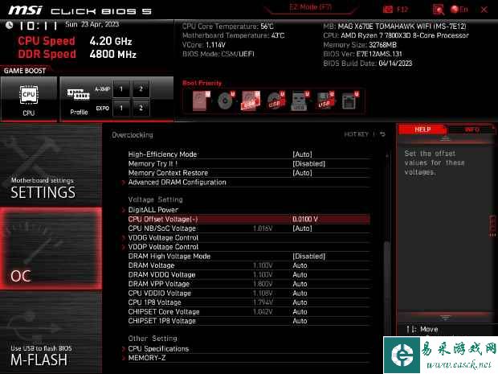This screenshot has width=498, height=374.
Task: Select EXPO profile 2
Action: coord(141,108)
